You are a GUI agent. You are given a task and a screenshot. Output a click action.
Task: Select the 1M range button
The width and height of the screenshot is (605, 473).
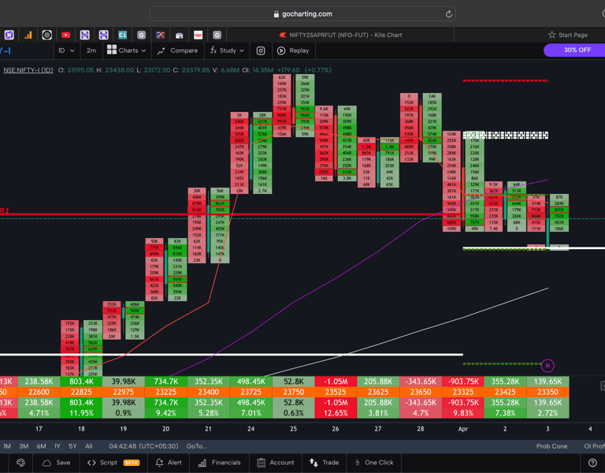click(7, 446)
